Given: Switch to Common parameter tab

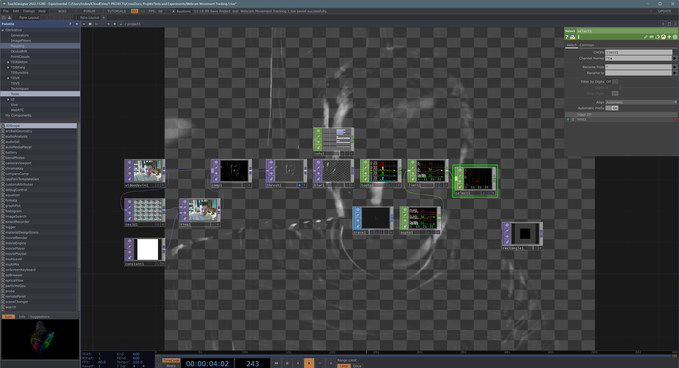Looking at the screenshot, I should tap(587, 45).
